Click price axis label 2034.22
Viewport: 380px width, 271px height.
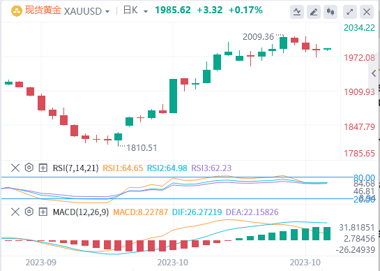(359, 28)
